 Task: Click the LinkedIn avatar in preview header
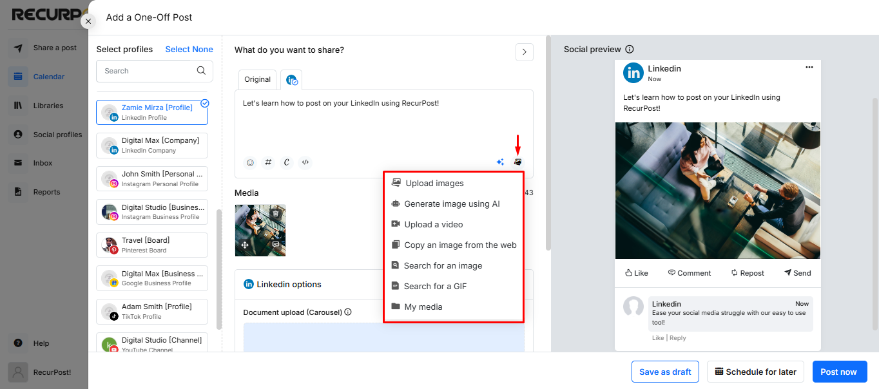[x=633, y=73]
